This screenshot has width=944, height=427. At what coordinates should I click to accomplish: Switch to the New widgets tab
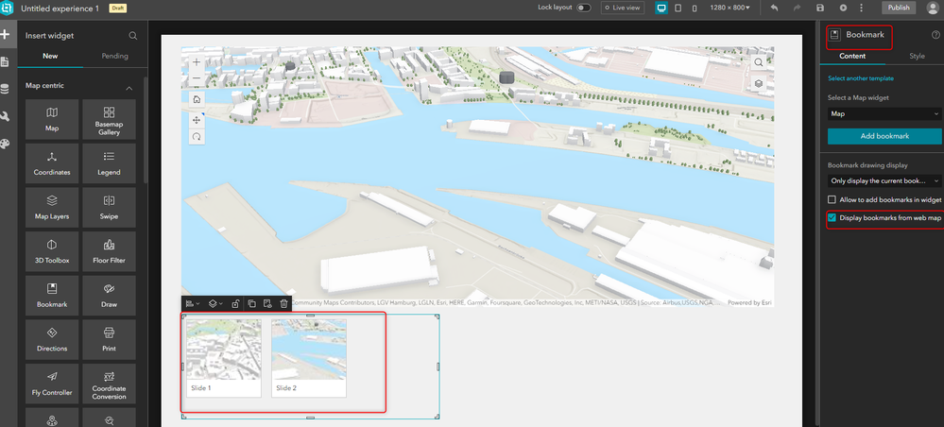click(51, 56)
